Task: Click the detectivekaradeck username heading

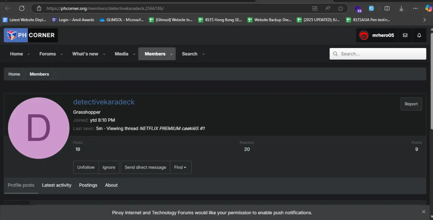Action: click(x=104, y=102)
